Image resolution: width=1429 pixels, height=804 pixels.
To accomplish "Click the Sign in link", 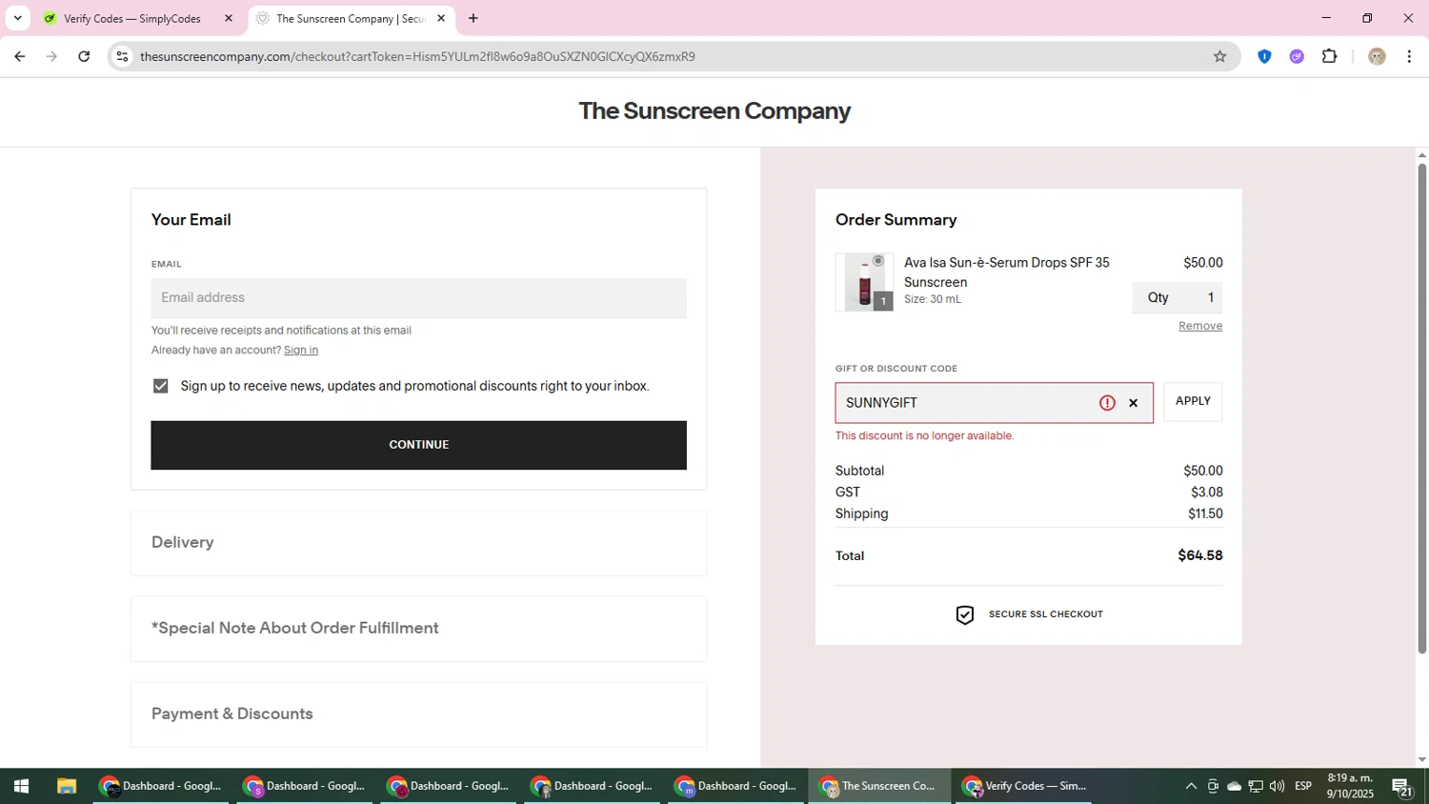I will point(301,350).
